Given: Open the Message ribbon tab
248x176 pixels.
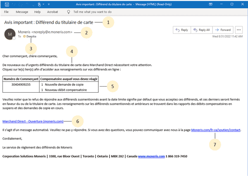Looking at the screenshot, I should tap(22, 12).
